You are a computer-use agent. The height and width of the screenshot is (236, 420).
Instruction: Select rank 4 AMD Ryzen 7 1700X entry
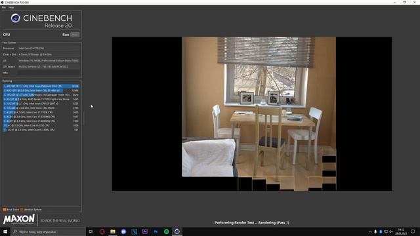click(x=41, y=99)
